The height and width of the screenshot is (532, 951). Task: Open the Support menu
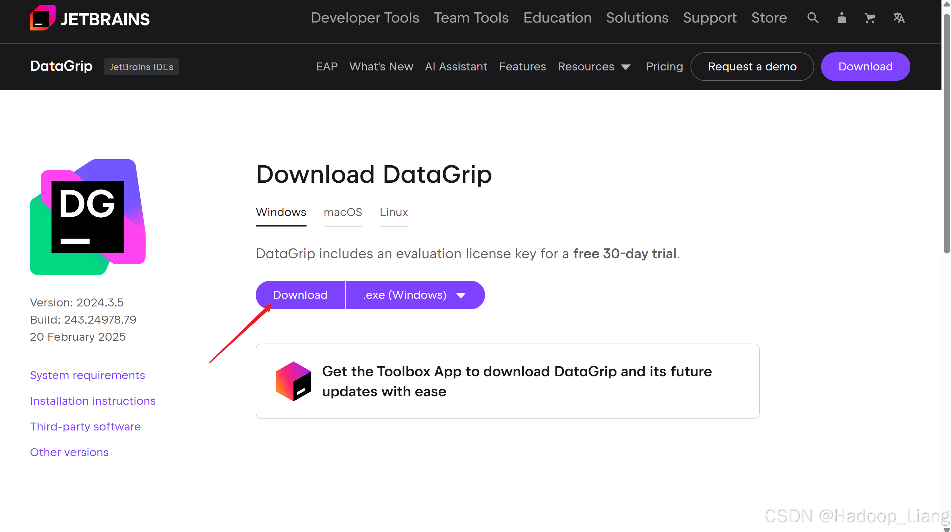pos(710,18)
